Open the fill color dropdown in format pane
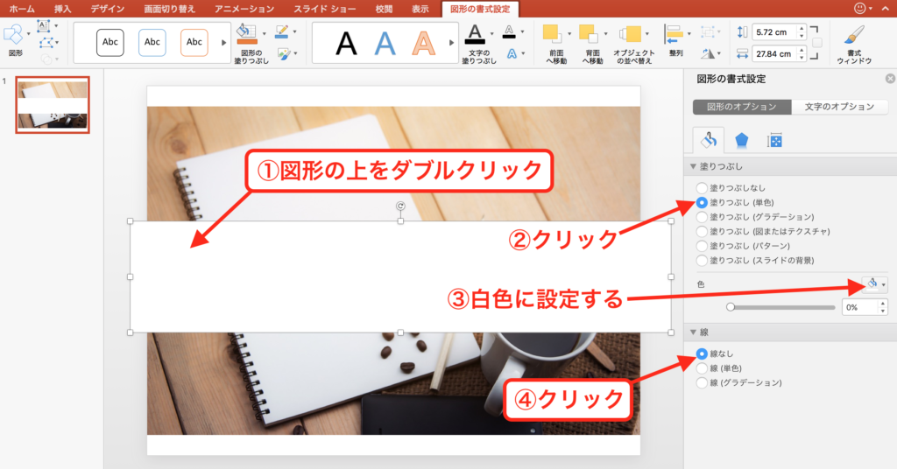The width and height of the screenshot is (897, 469). coord(874,284)
